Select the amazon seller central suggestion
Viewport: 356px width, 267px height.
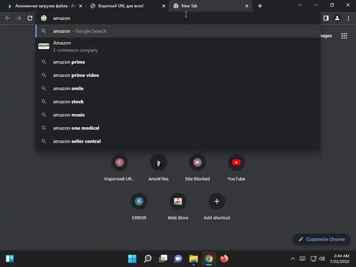pos(178,141)
